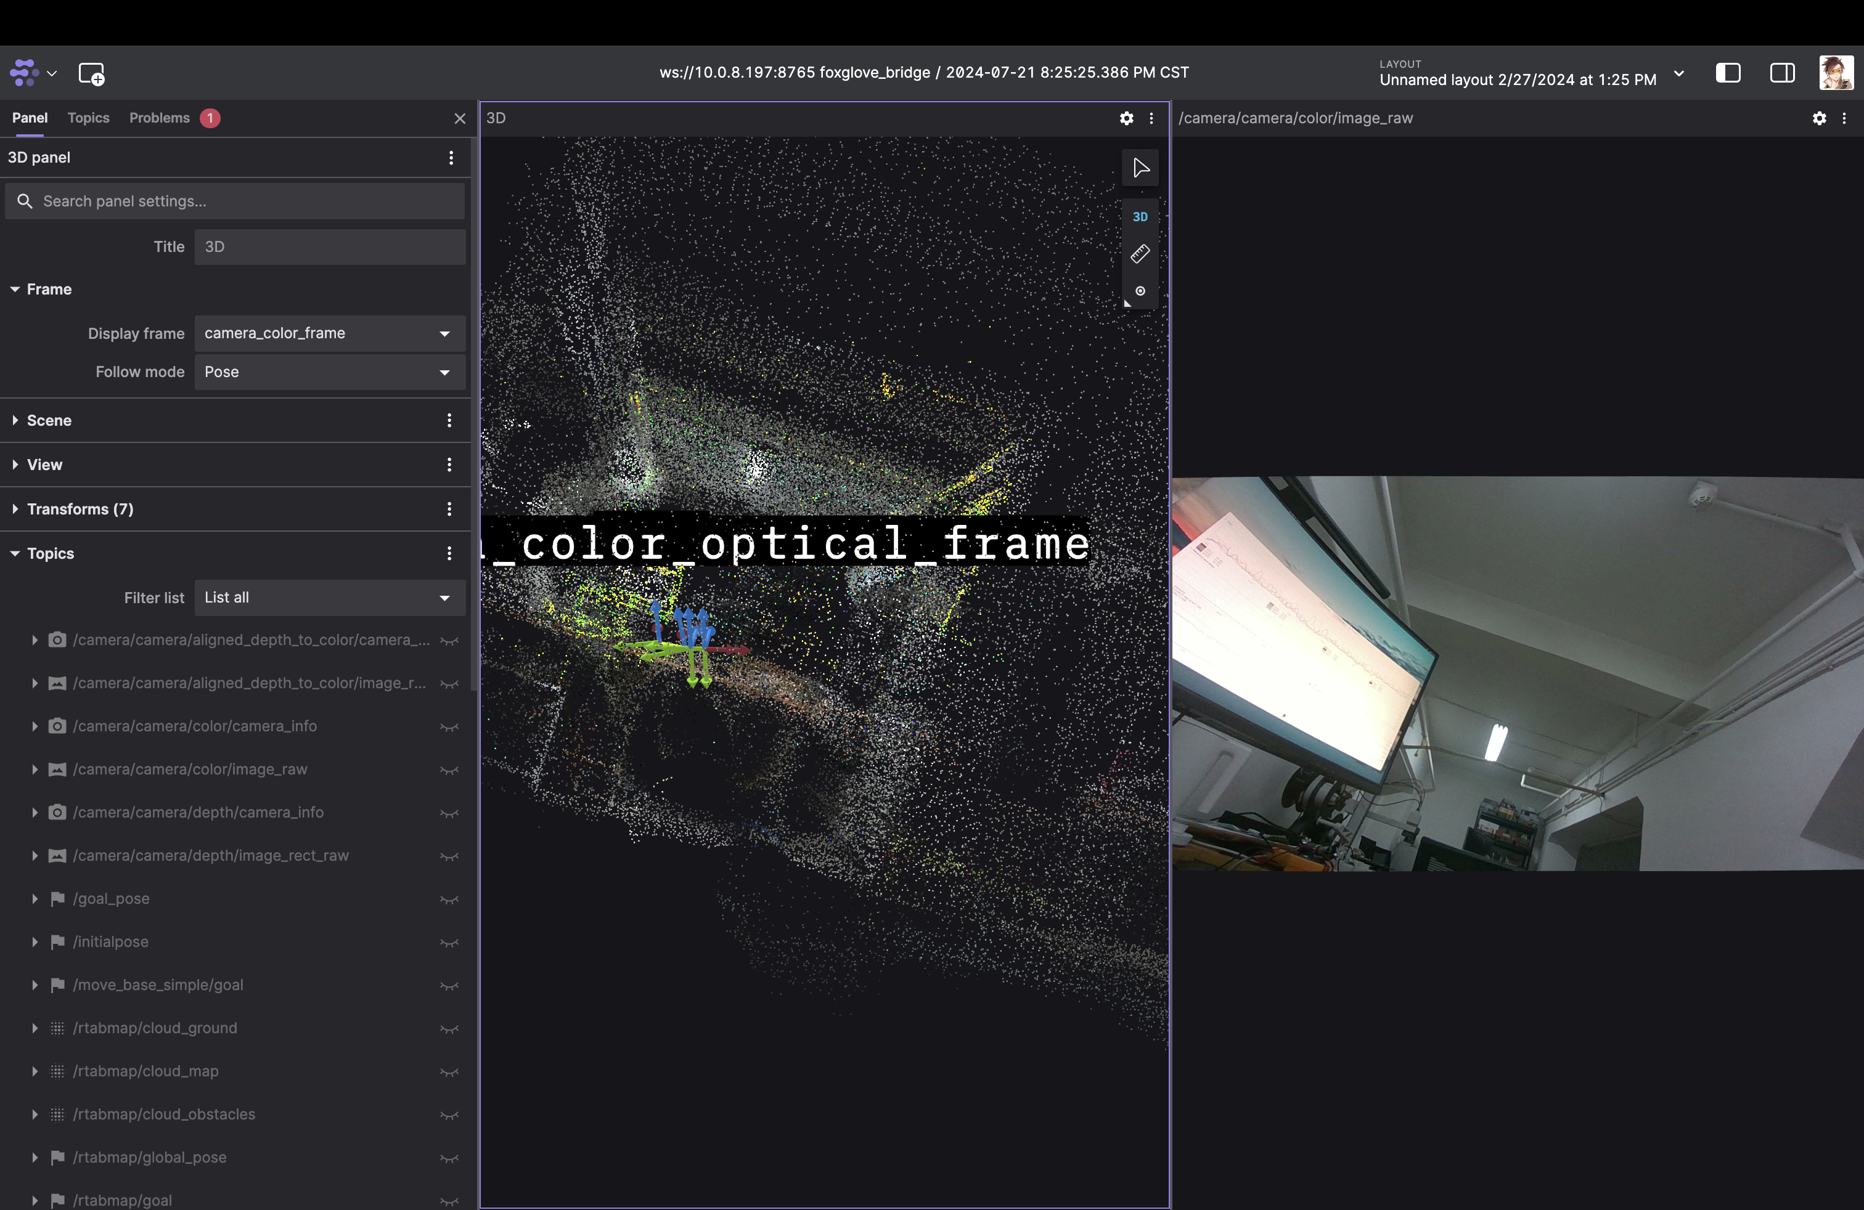Show the /camera/camera/color/image_raw topic in 3D
Screen dimensions: 1864x1210
tap(448, 771)
